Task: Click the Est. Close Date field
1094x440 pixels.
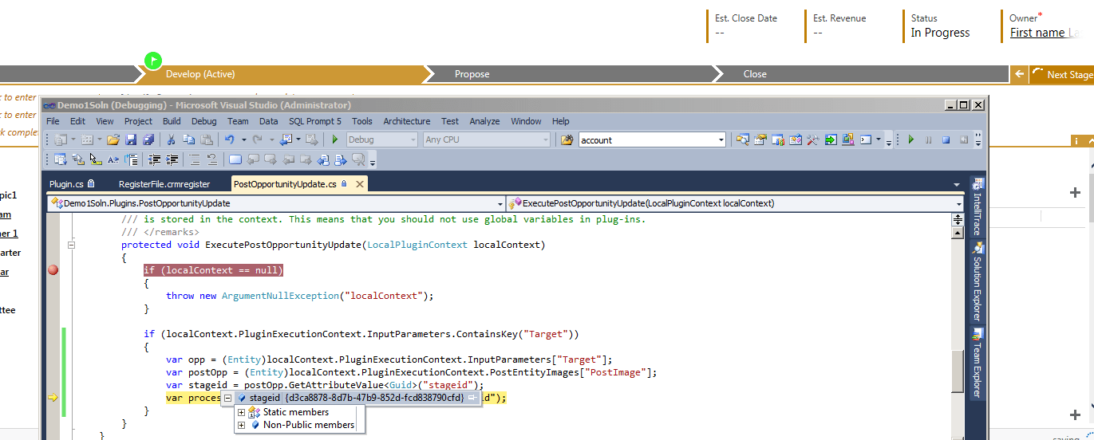Action: coord(746,26)
